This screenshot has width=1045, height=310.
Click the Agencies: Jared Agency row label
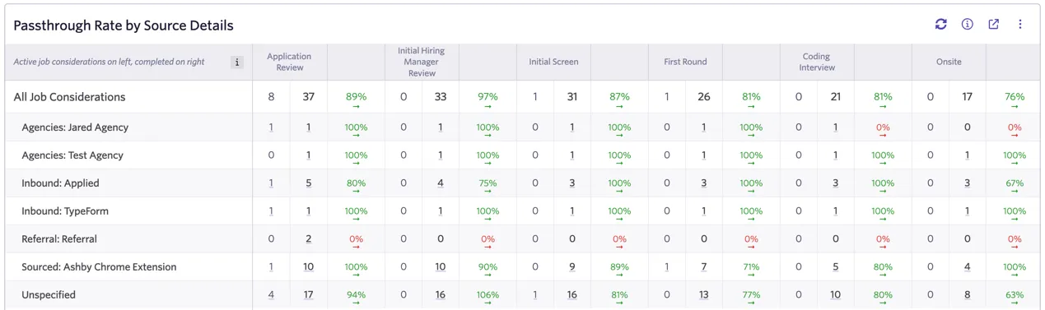[75, 127]
